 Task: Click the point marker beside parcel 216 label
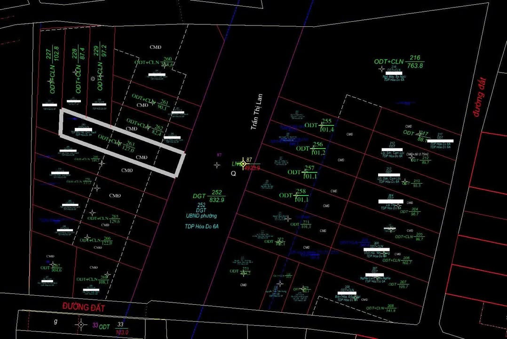click(x=381, y=69)
